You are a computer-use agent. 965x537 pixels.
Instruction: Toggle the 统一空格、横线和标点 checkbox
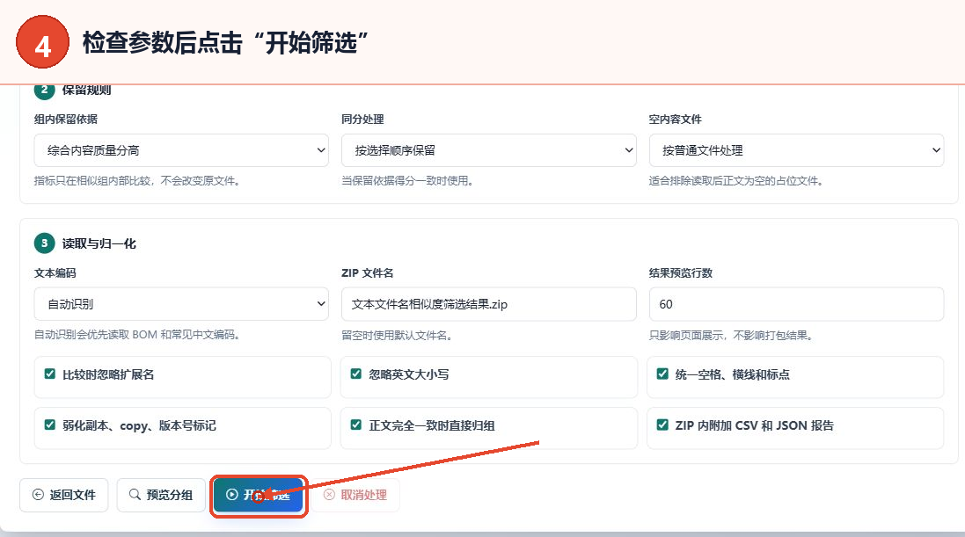662,374
